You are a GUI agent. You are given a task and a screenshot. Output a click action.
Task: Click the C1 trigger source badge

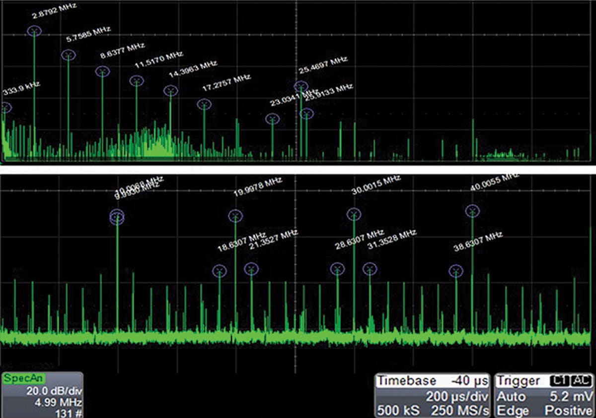point(560,381)
